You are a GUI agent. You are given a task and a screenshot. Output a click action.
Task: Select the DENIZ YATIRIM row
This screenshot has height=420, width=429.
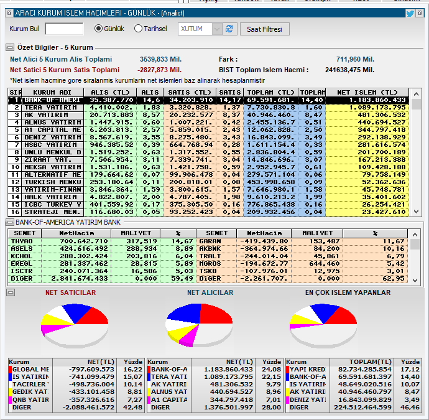(x=208, y=138)
